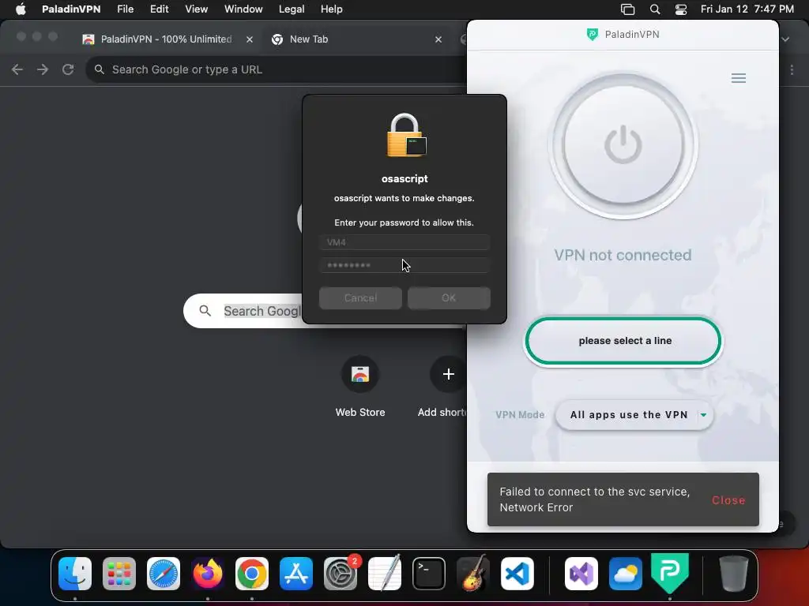The width and height of the screenshot is (809, 606).
Task: Click the password field in osascript dialog
Action: (x=404, y=265)
